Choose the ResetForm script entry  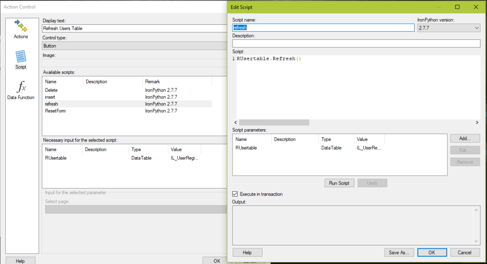pyautogui.click(x=55, y=111)
